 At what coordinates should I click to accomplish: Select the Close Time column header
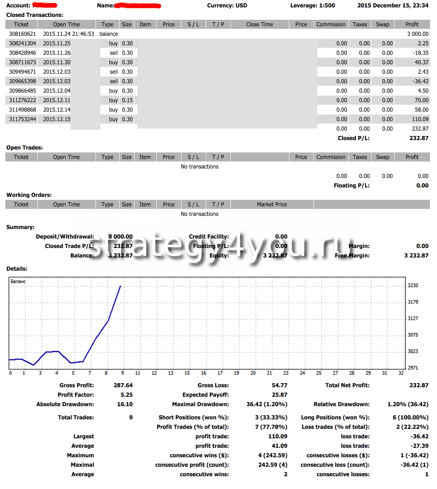pos(259,24)
